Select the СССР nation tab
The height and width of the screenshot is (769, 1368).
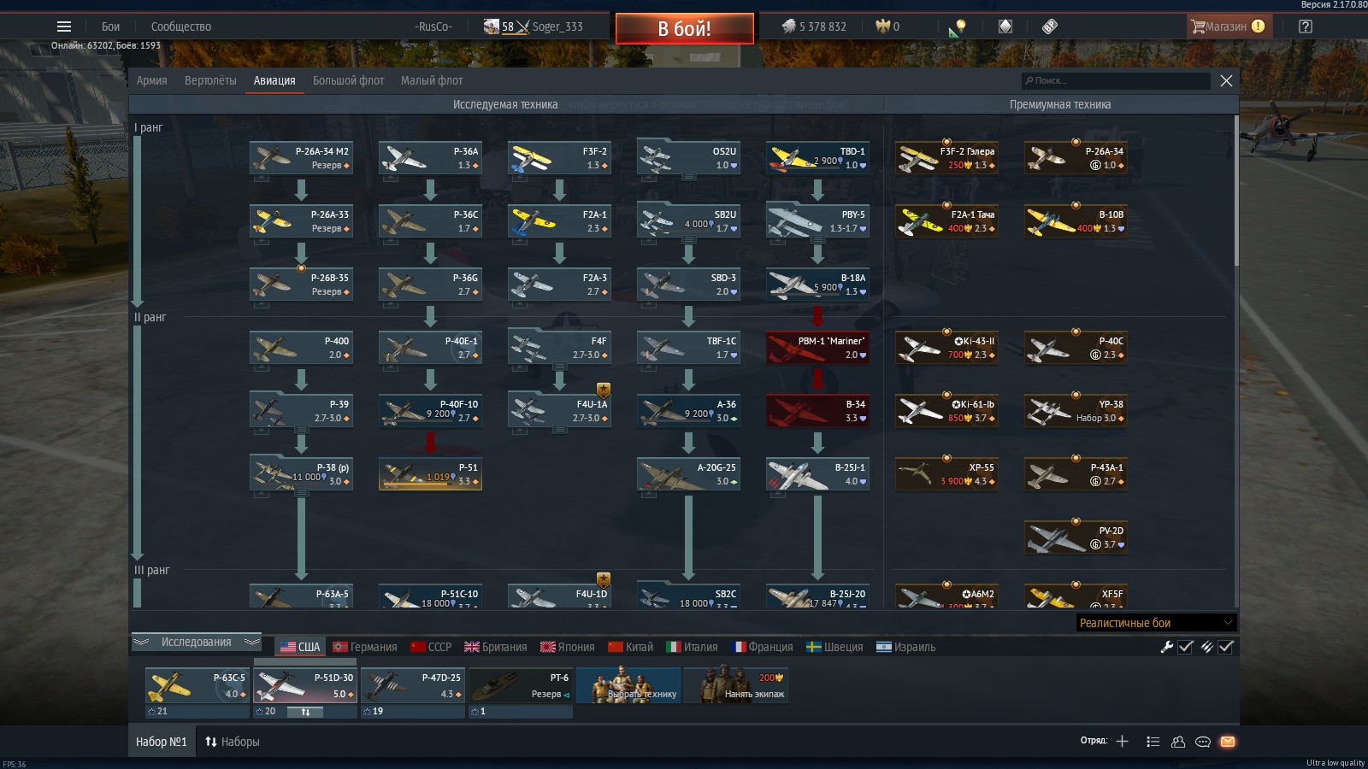[431, 647]
